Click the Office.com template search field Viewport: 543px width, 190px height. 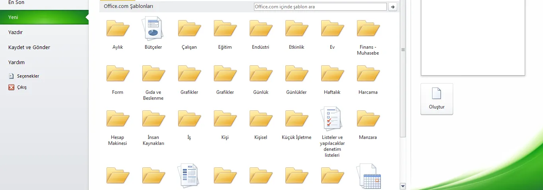320,7
